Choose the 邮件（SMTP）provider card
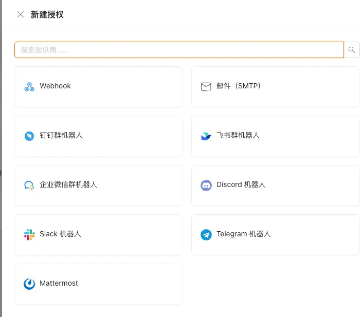 coord(276,87)
